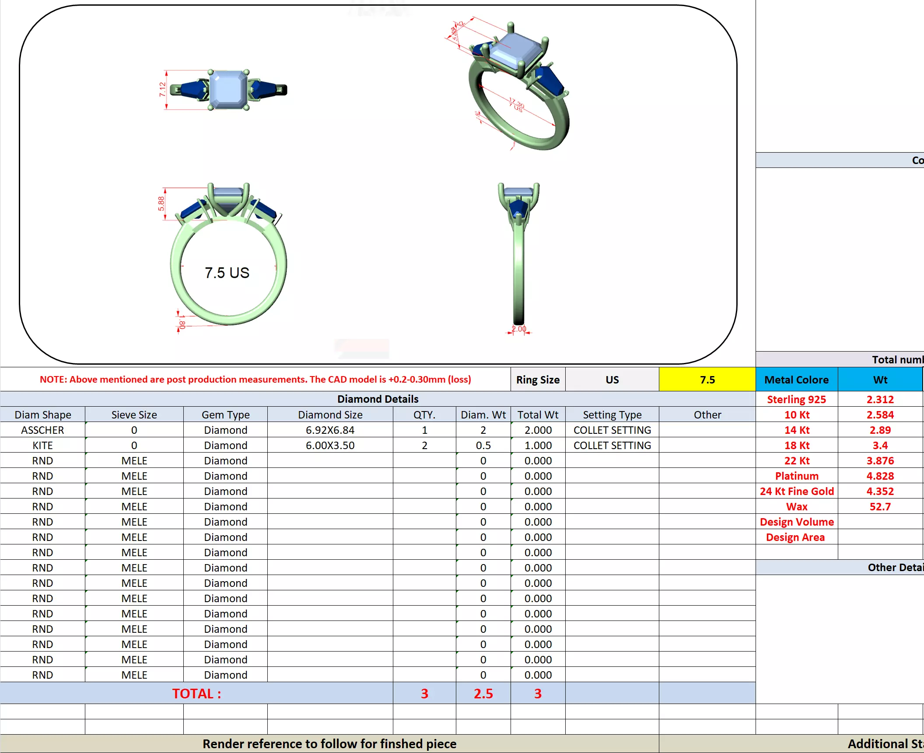924x753 pixels.
Task: Click diamond size 6.92X6.84 cell
Action: (330, 430)
